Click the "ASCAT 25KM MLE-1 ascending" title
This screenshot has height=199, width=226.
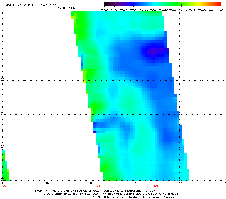tap(31, 5)
